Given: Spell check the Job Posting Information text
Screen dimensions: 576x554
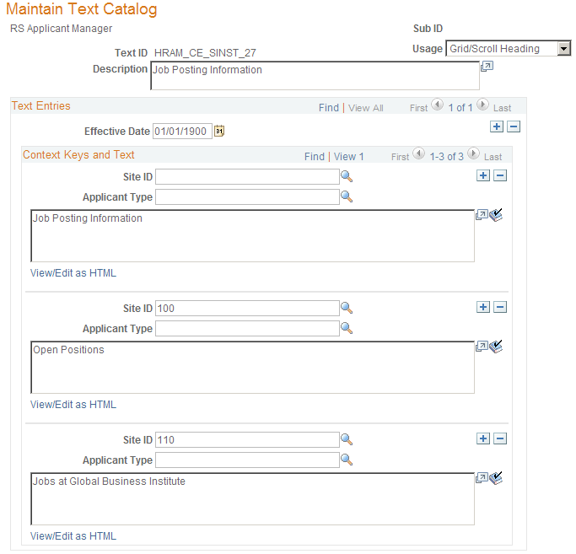Looking at the screenshot, I should (496, 215).
